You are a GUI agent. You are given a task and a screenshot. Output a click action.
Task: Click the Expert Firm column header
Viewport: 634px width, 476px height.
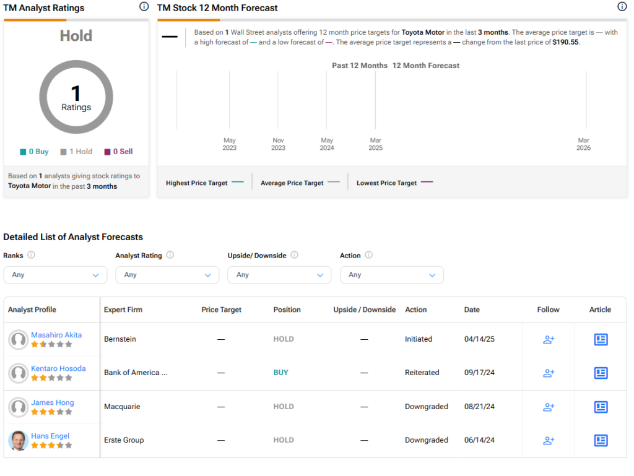point(123,309)
